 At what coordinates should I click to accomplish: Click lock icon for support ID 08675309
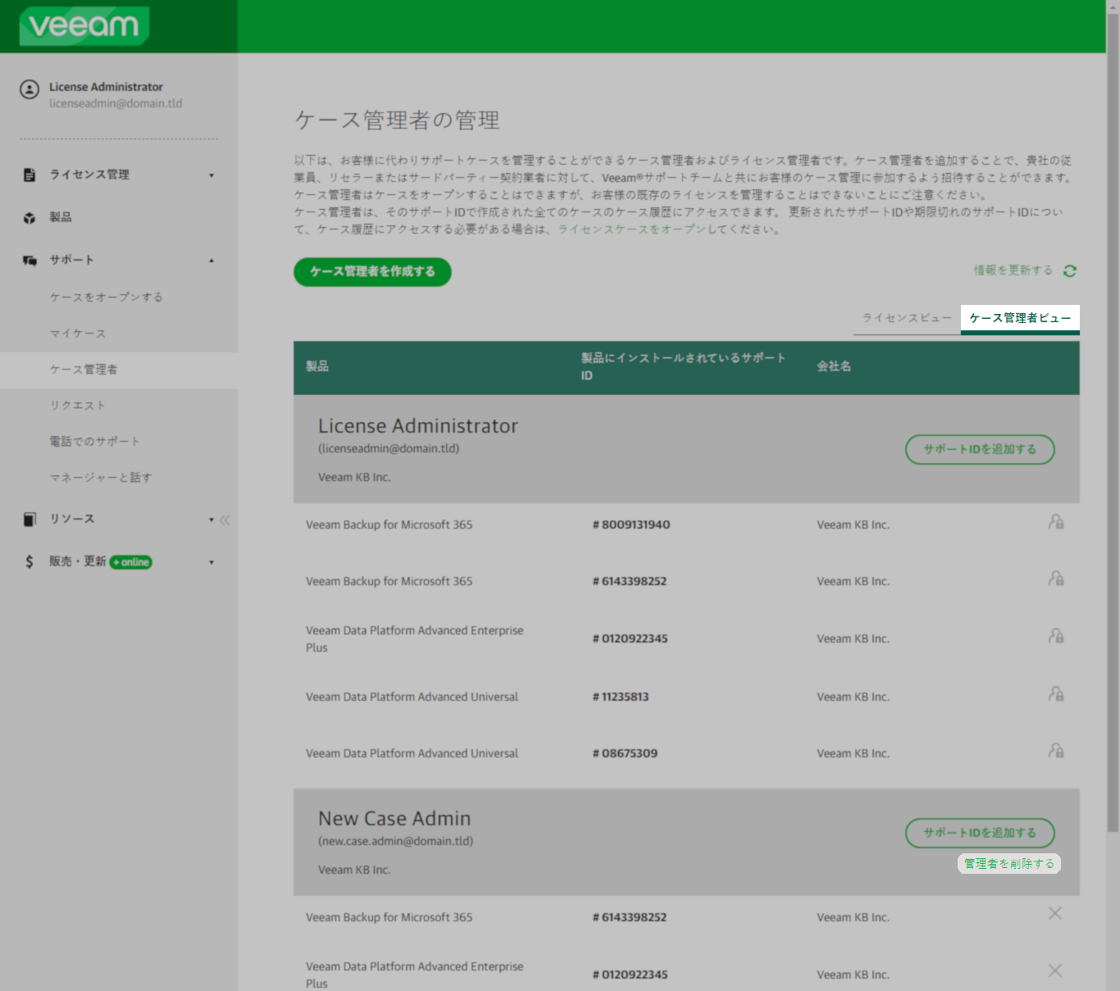click(x=1056, y=751)
